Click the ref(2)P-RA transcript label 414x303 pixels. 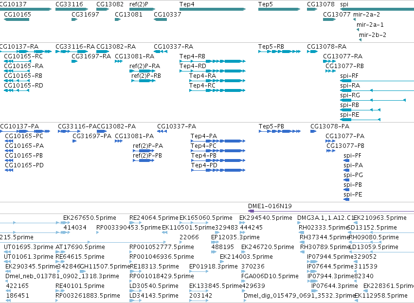(144, 66)
